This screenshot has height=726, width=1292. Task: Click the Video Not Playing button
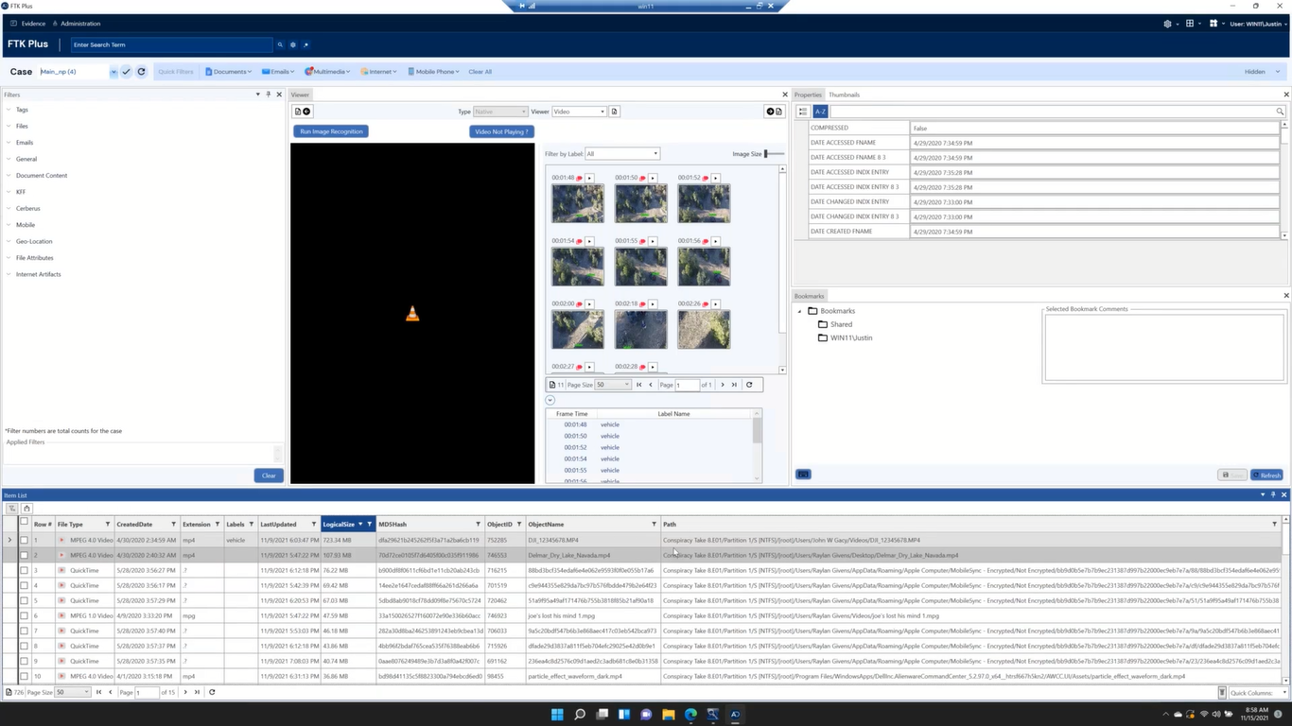tap(501, 131)
